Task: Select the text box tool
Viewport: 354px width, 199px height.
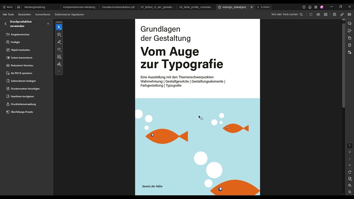Action: [x=59, y=57]
